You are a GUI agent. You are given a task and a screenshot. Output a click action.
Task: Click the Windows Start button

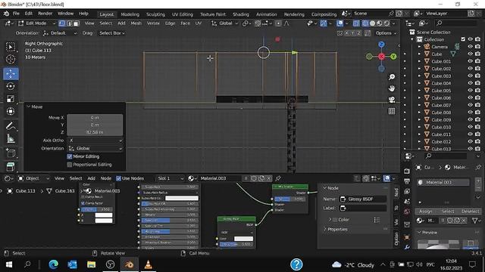click(x=9, y=264)
